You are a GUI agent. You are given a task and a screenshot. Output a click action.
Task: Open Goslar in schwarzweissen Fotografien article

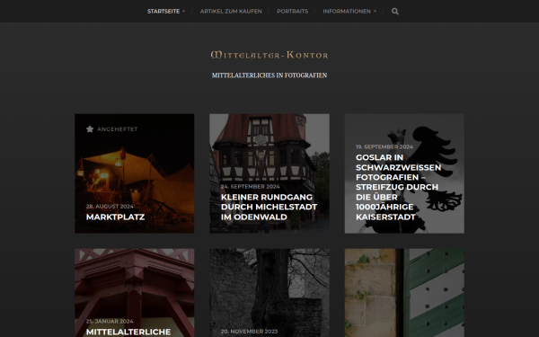click(398, 187)
